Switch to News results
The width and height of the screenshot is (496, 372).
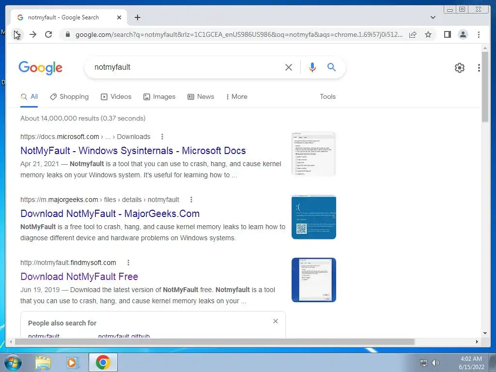pyautogui.click(x=201, y=97)
